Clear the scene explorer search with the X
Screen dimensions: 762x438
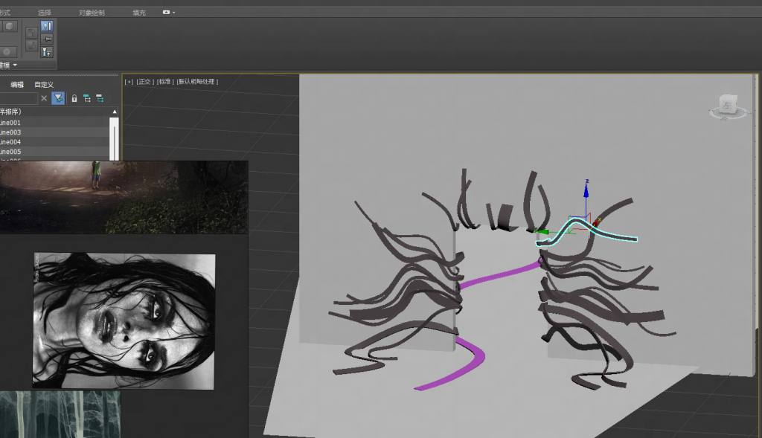pos(44,98)
